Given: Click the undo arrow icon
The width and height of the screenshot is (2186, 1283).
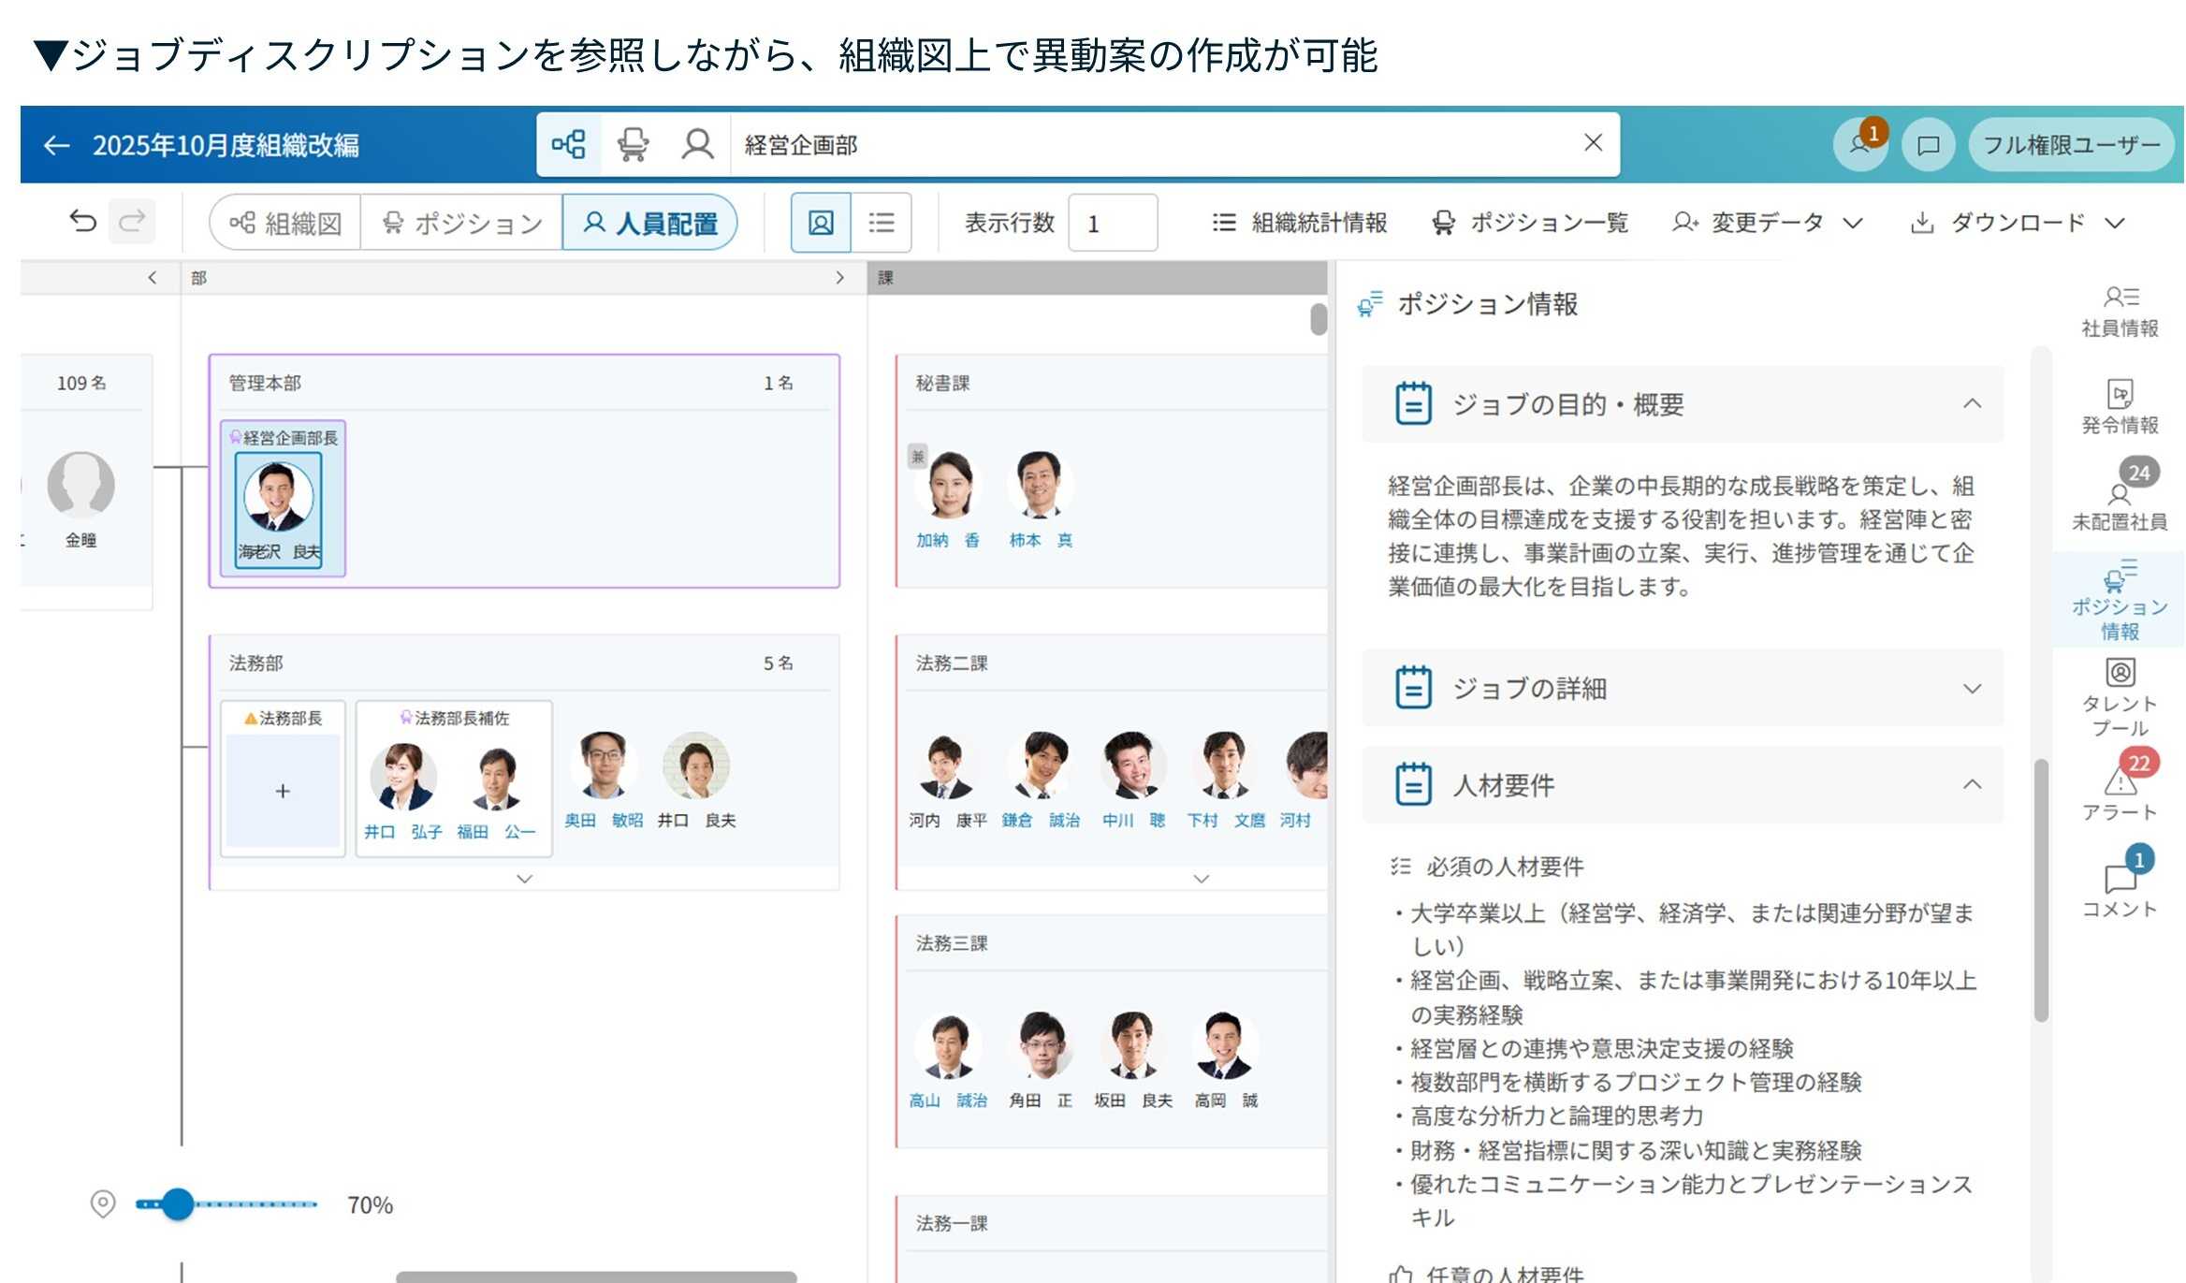Looking at the screenshot, I should [x=83, y=222].
